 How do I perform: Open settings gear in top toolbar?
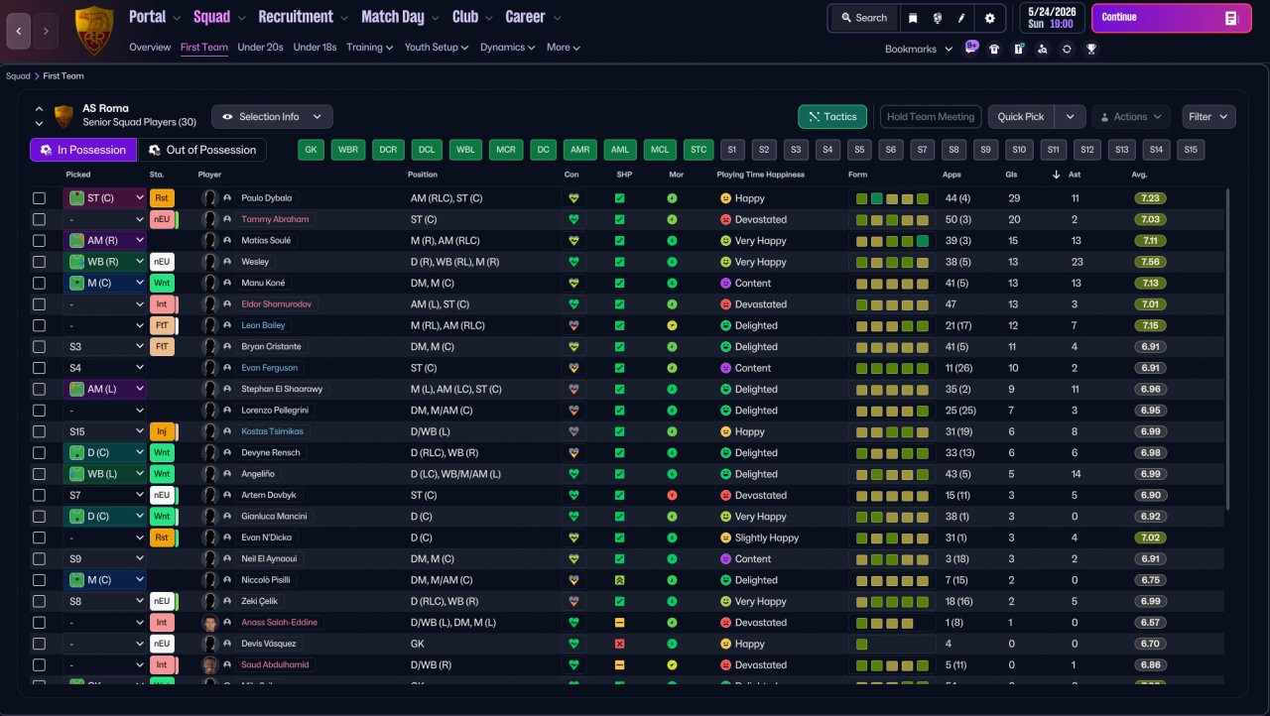989,18
